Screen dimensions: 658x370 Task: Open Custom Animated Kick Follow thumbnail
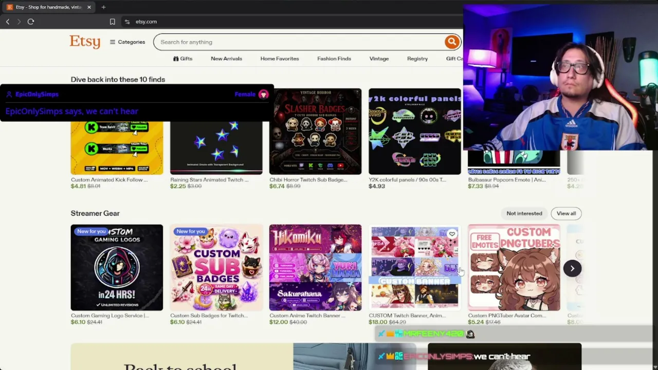tap(117, 148)
